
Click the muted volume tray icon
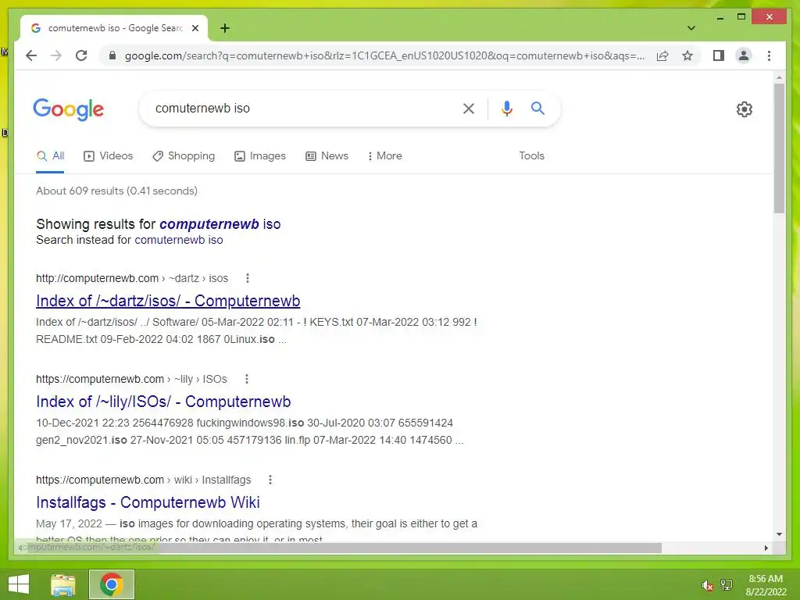706,585
